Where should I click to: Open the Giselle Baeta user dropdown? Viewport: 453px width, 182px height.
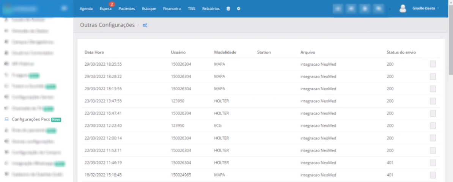pos(426,9)
